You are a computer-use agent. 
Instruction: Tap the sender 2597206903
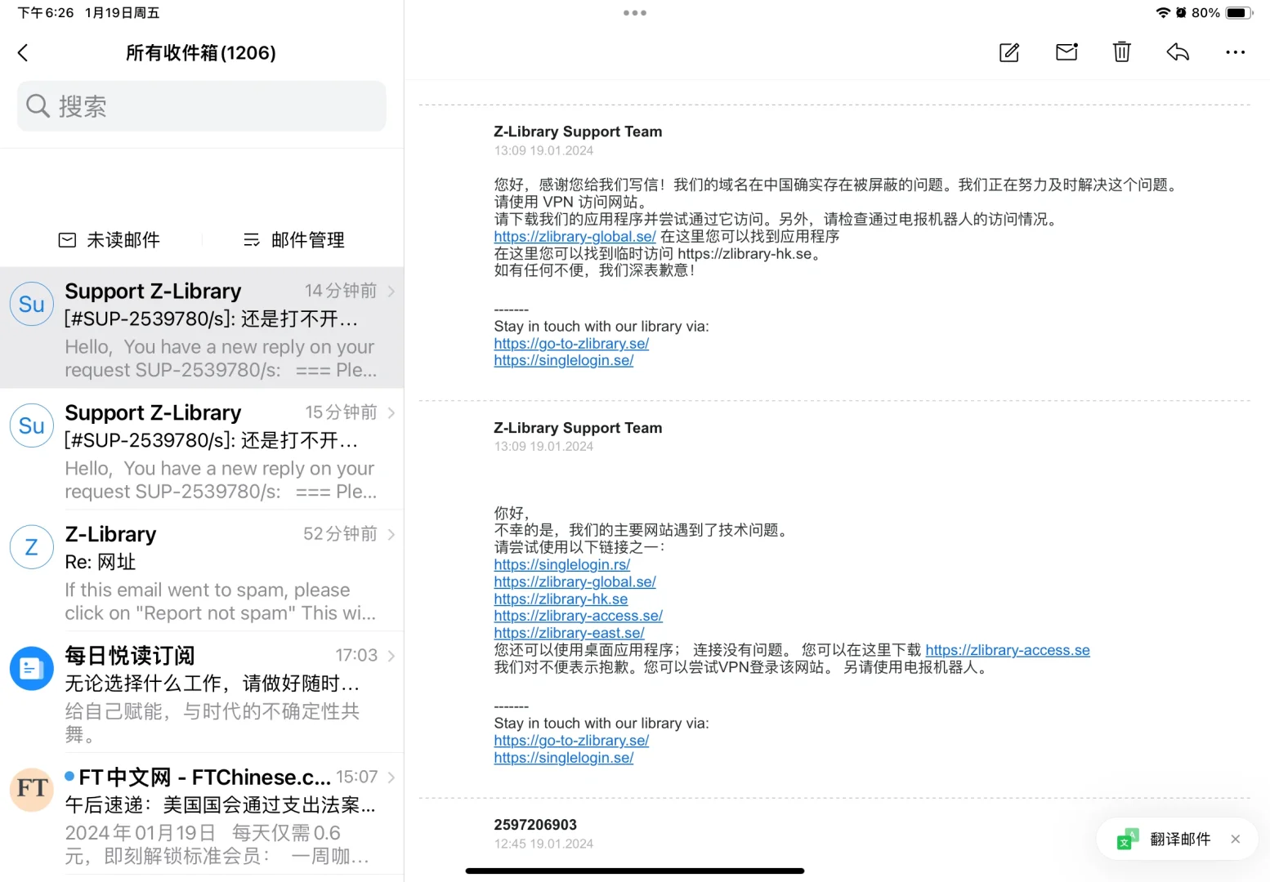[x=535, y=825]
